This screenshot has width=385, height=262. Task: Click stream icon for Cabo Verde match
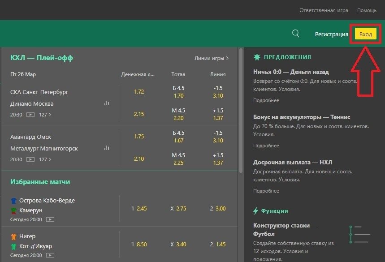pos(50,220)
